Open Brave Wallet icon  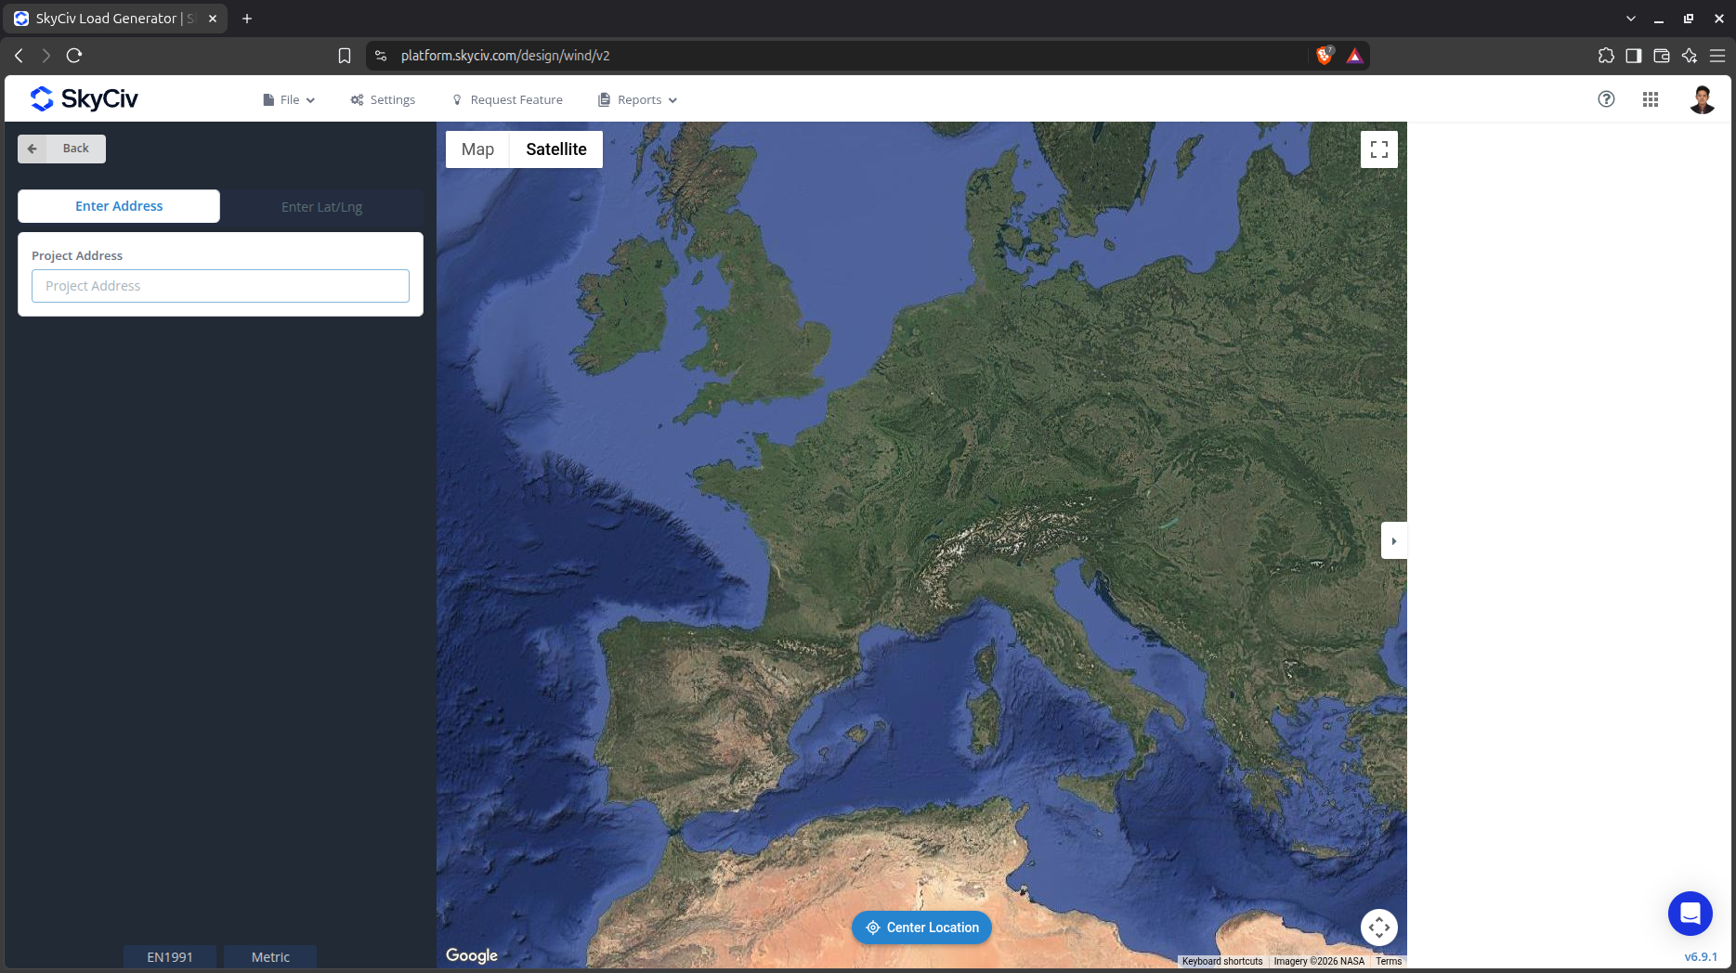pos(1662,56)
